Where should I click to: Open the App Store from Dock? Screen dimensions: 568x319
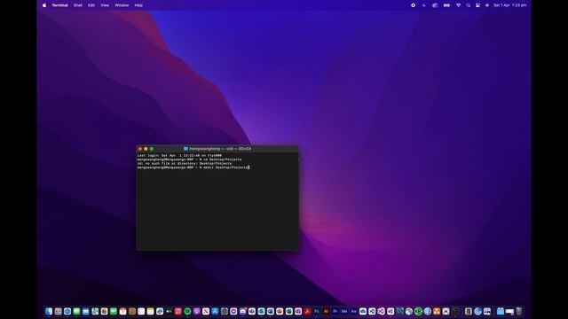215,311
